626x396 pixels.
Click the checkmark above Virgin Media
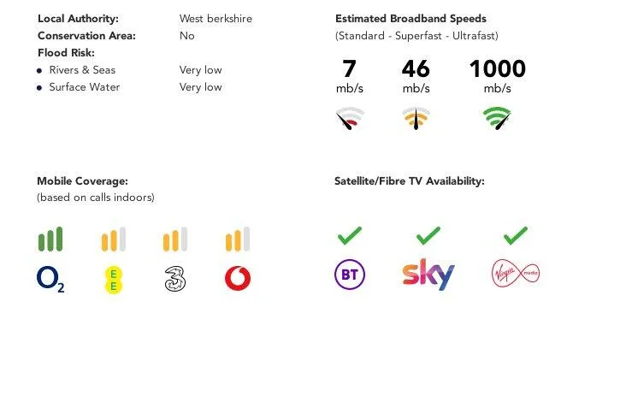[x=515, y=235]
